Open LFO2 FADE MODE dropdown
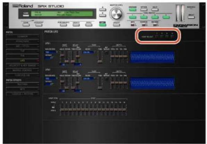 89,79
